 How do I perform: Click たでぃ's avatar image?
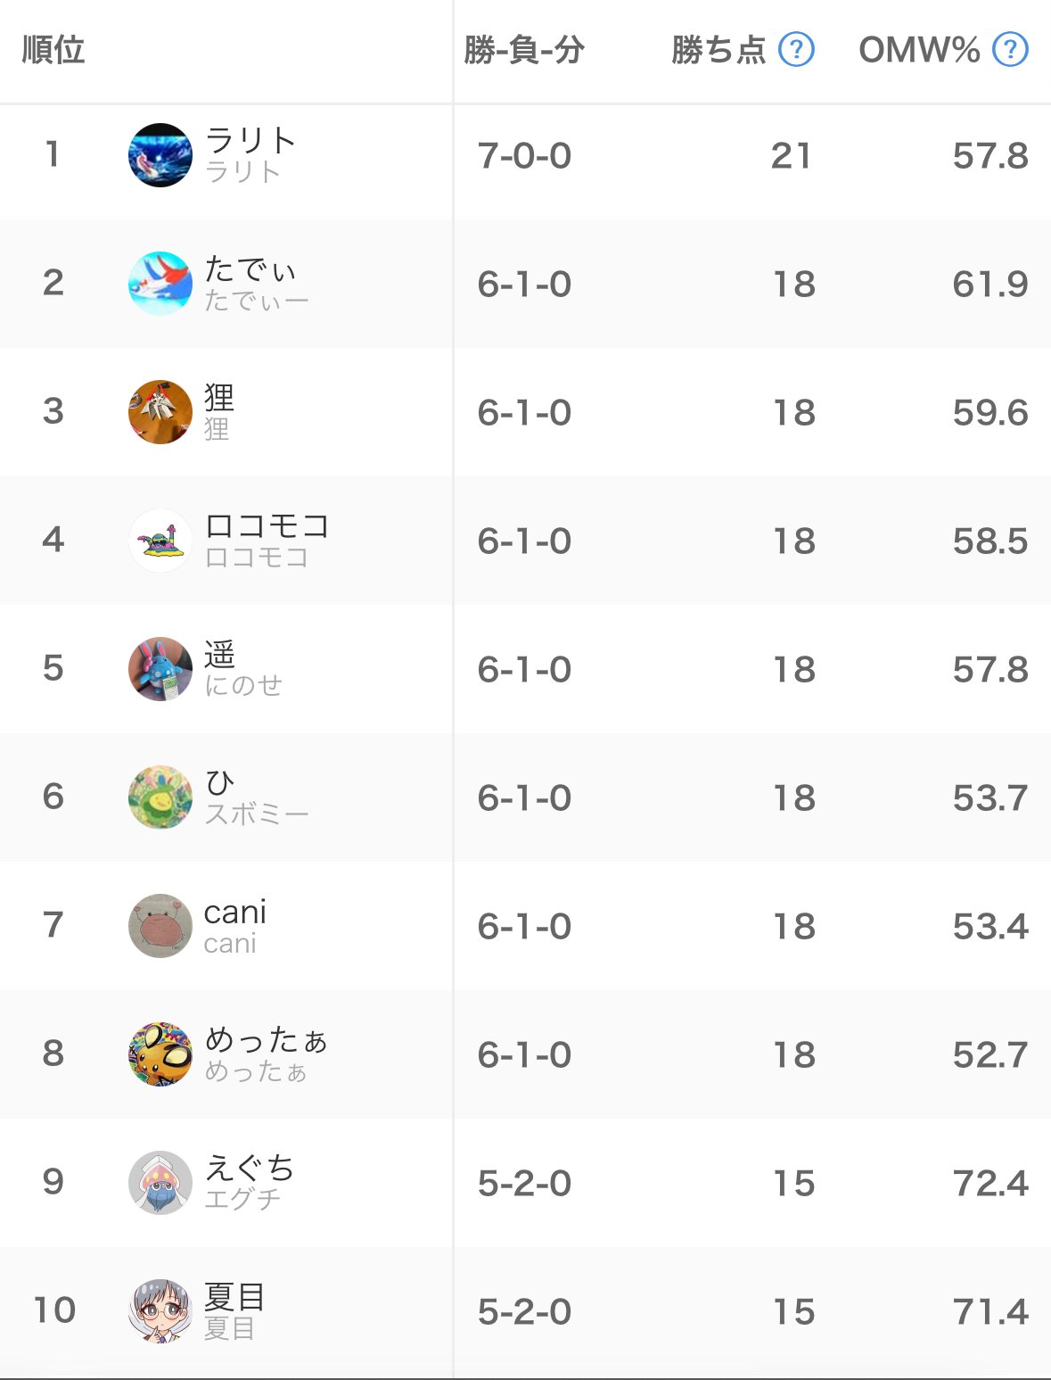tap(160, 284)
